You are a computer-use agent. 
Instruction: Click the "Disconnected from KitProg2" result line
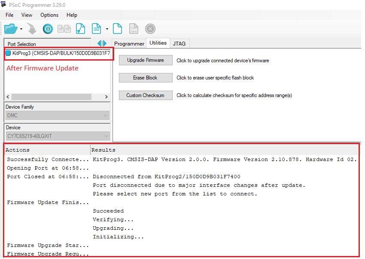(167, 177)
